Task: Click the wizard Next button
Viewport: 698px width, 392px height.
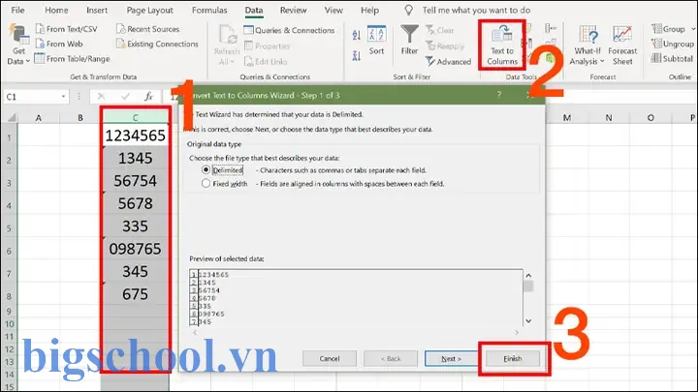Action: point(451,358)
